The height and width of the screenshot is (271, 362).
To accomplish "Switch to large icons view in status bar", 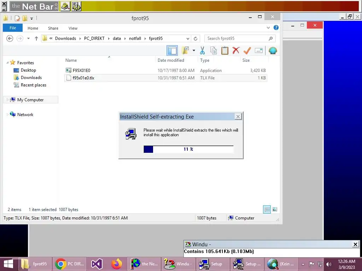I will pyautogui.click(x=275, y=209).
